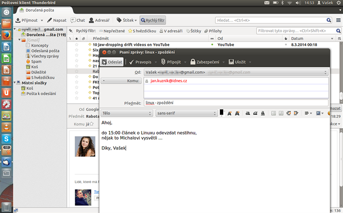This screenshot has width=343, height=213.
Task: Open Důležité folder
Action: 36,72
